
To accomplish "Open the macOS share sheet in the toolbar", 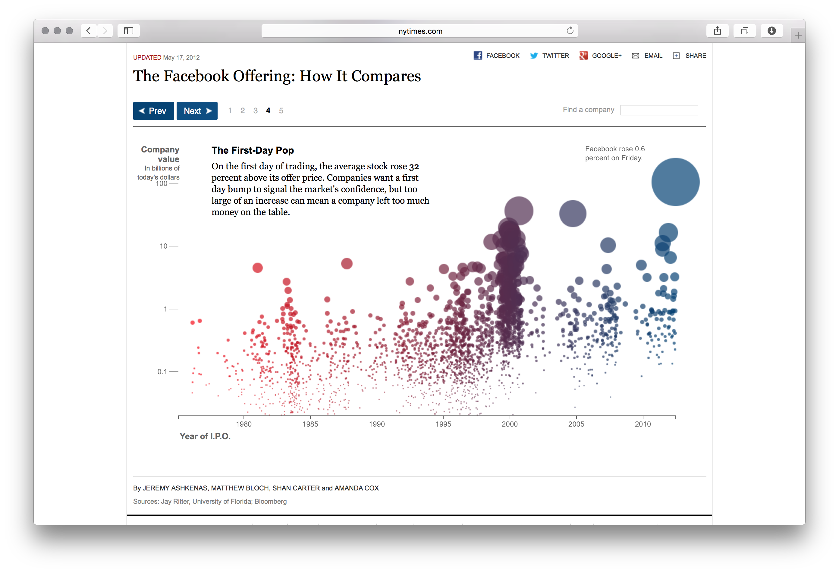I will (718, 31).
